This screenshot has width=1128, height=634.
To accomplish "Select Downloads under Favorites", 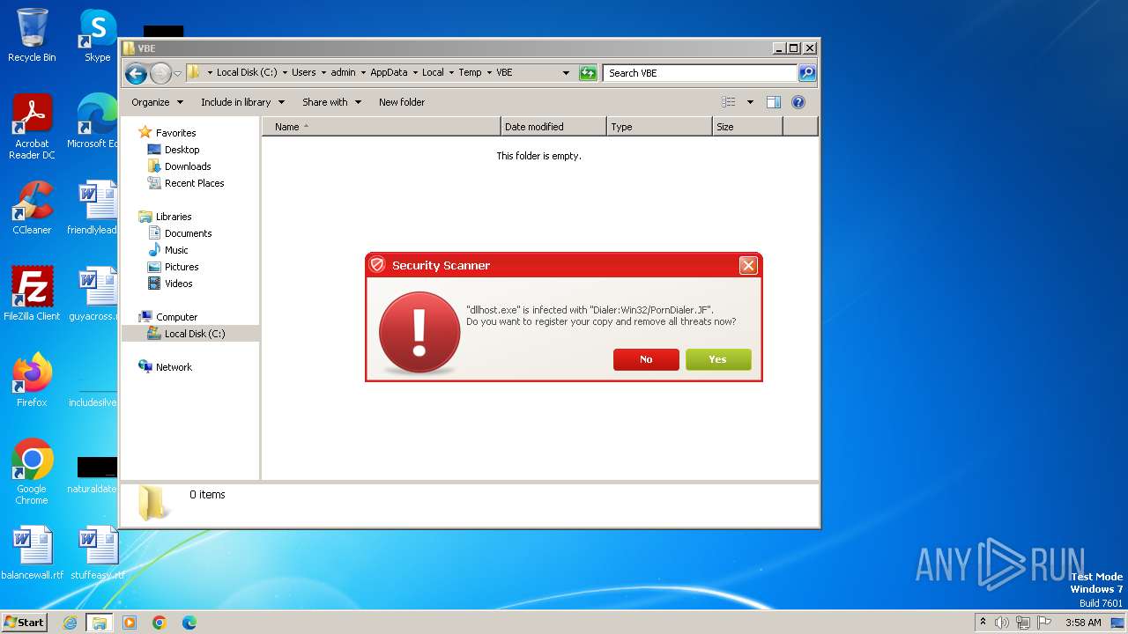I will click(x=188, y=166).
